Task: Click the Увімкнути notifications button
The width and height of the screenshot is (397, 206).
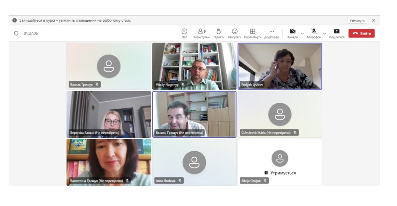Action: coord(357,20)
